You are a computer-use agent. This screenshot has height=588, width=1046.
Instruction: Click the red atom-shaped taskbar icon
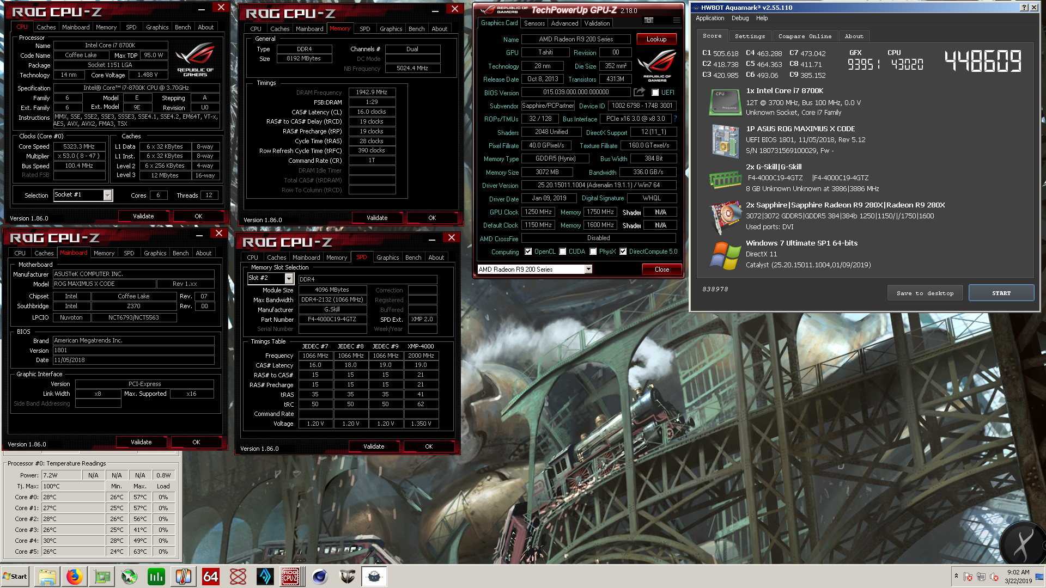[x=238, y=576]
